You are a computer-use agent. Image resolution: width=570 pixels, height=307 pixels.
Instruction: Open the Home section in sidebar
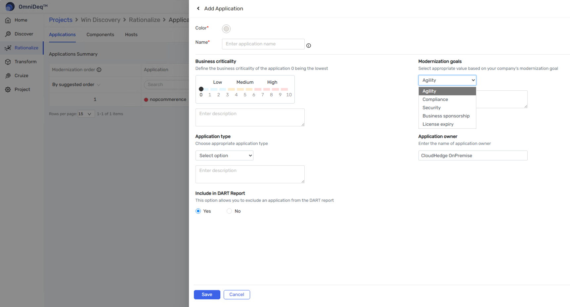click(21, 20)
